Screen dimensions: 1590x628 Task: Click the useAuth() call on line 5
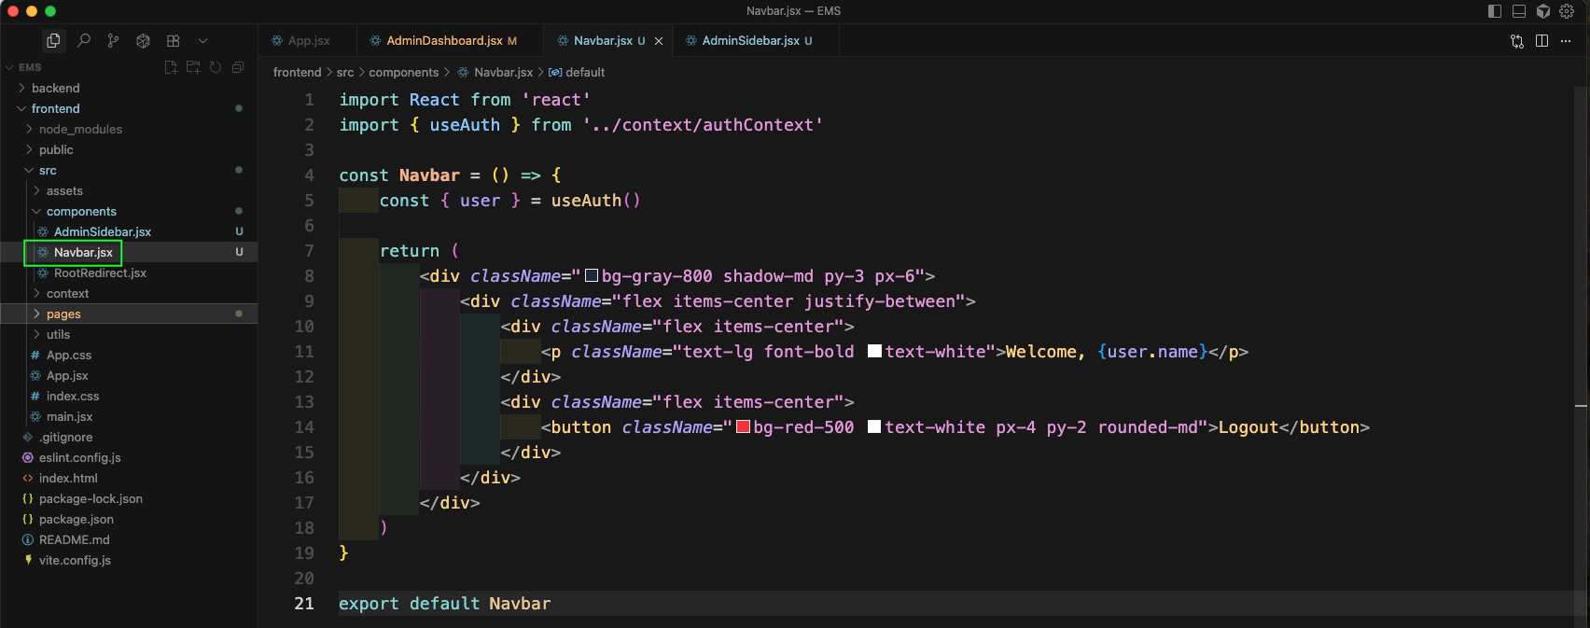point(595,201)
